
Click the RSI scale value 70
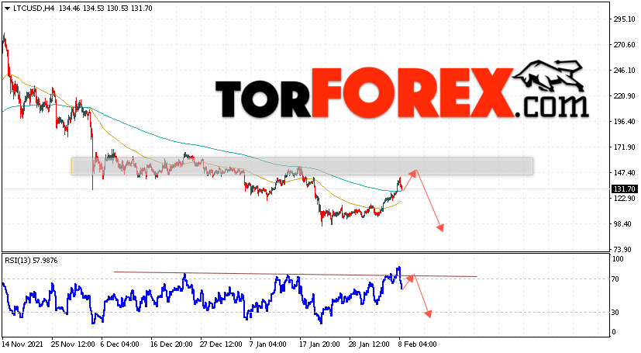[x=615, y=279]
